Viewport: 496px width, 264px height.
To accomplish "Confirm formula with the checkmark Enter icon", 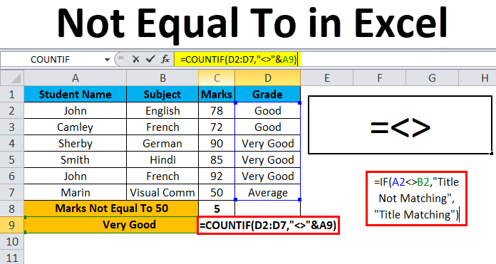I will 150,59.
